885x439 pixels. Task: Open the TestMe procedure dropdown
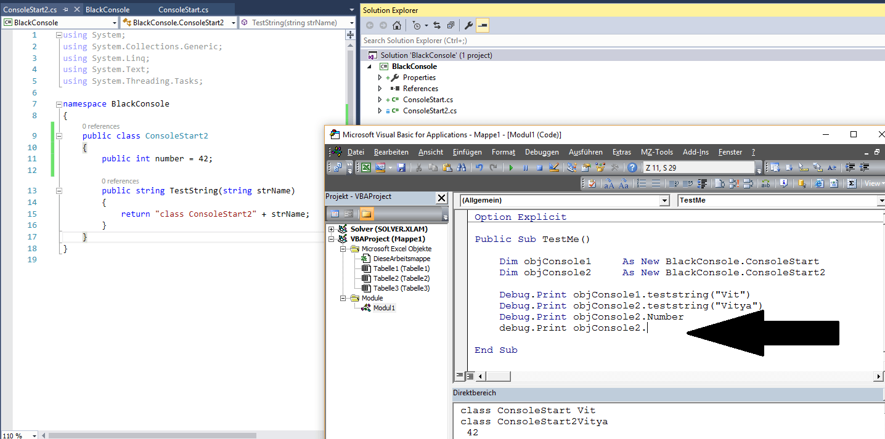point(881,201)
